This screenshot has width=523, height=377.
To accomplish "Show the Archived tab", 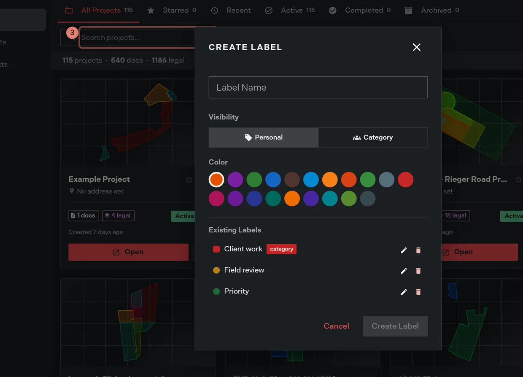I will coord(432,11).
